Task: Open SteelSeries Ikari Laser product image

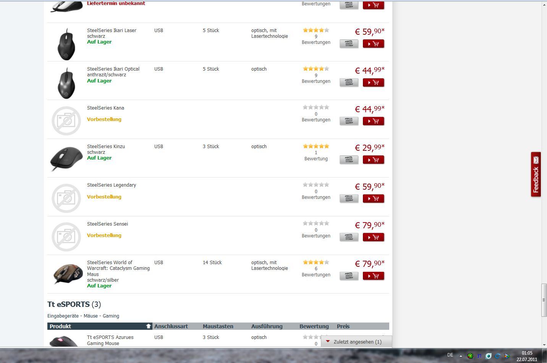Action: 66,44
